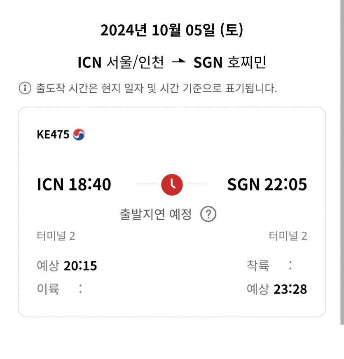
Task: Click the empty 이륙 takeoff time field
Action: tap(80, 289)
